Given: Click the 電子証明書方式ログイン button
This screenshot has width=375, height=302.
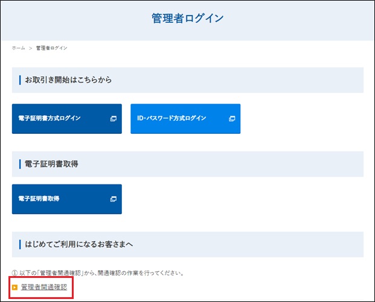Looking at the screenshot, I should click(66, 119).
